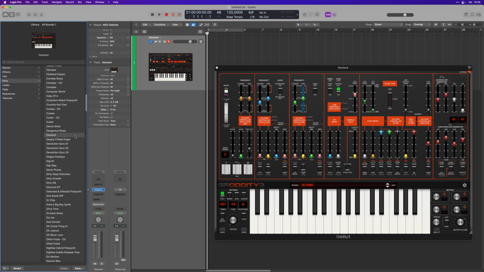The width and height of the screenshot is (484, 272).
Task: Toggle the Catch Playhead button in Tracks toolbar
Action: click(215, 25)
